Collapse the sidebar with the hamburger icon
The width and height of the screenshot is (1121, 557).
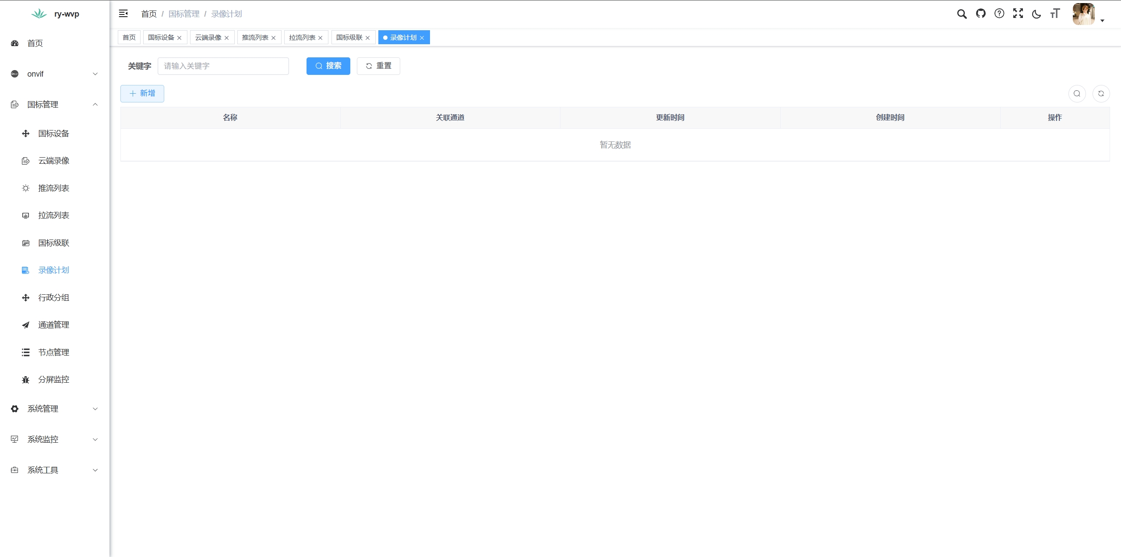pos(123,14)
